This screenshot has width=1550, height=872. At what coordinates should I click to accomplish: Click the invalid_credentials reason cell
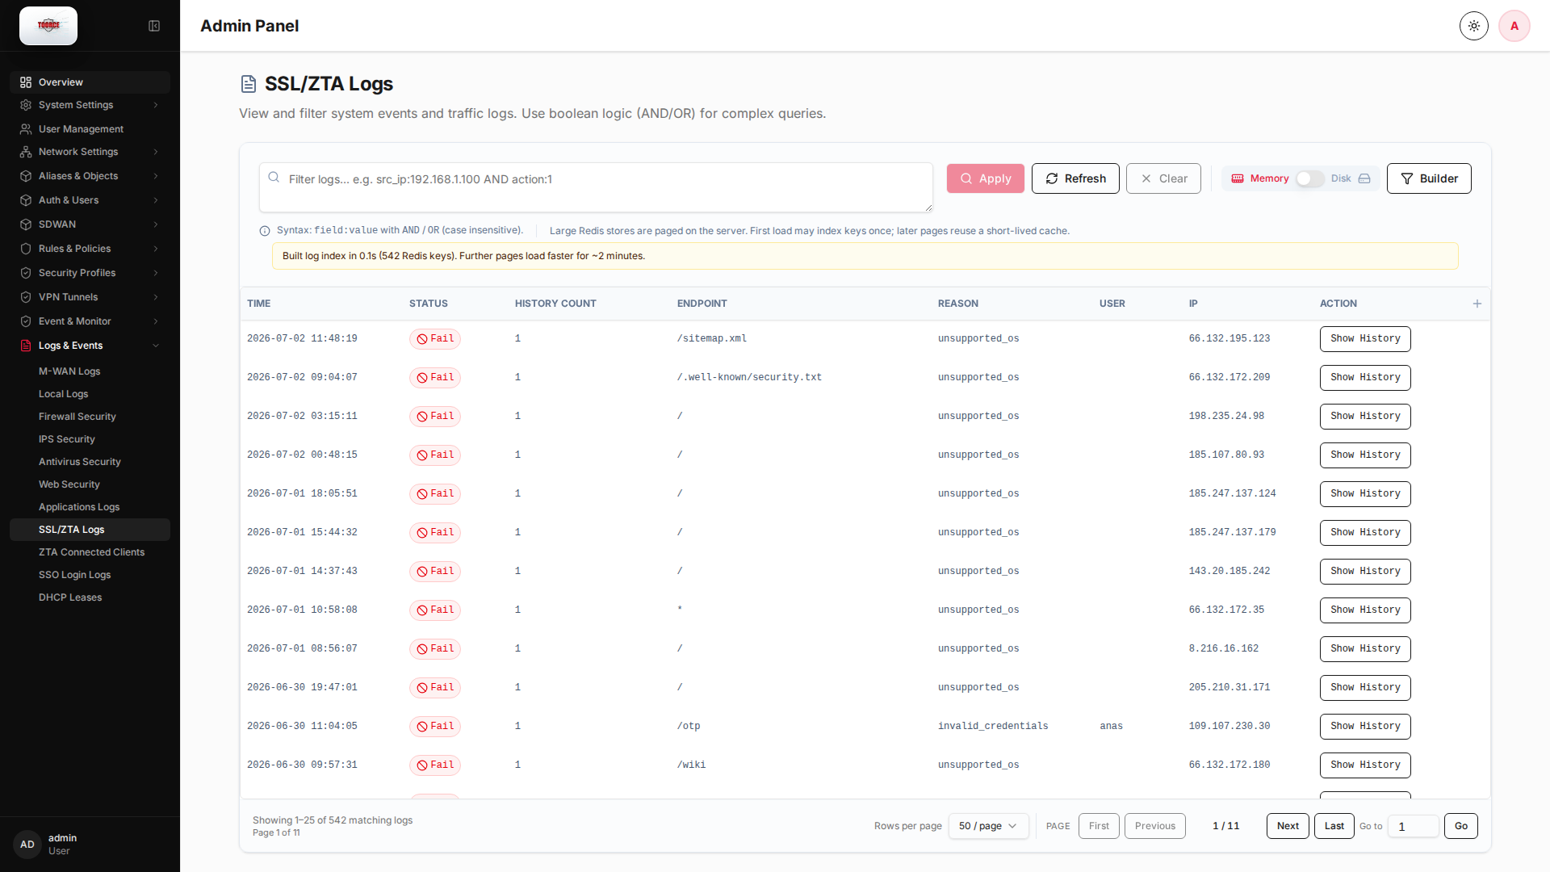(x=993, y=727)
